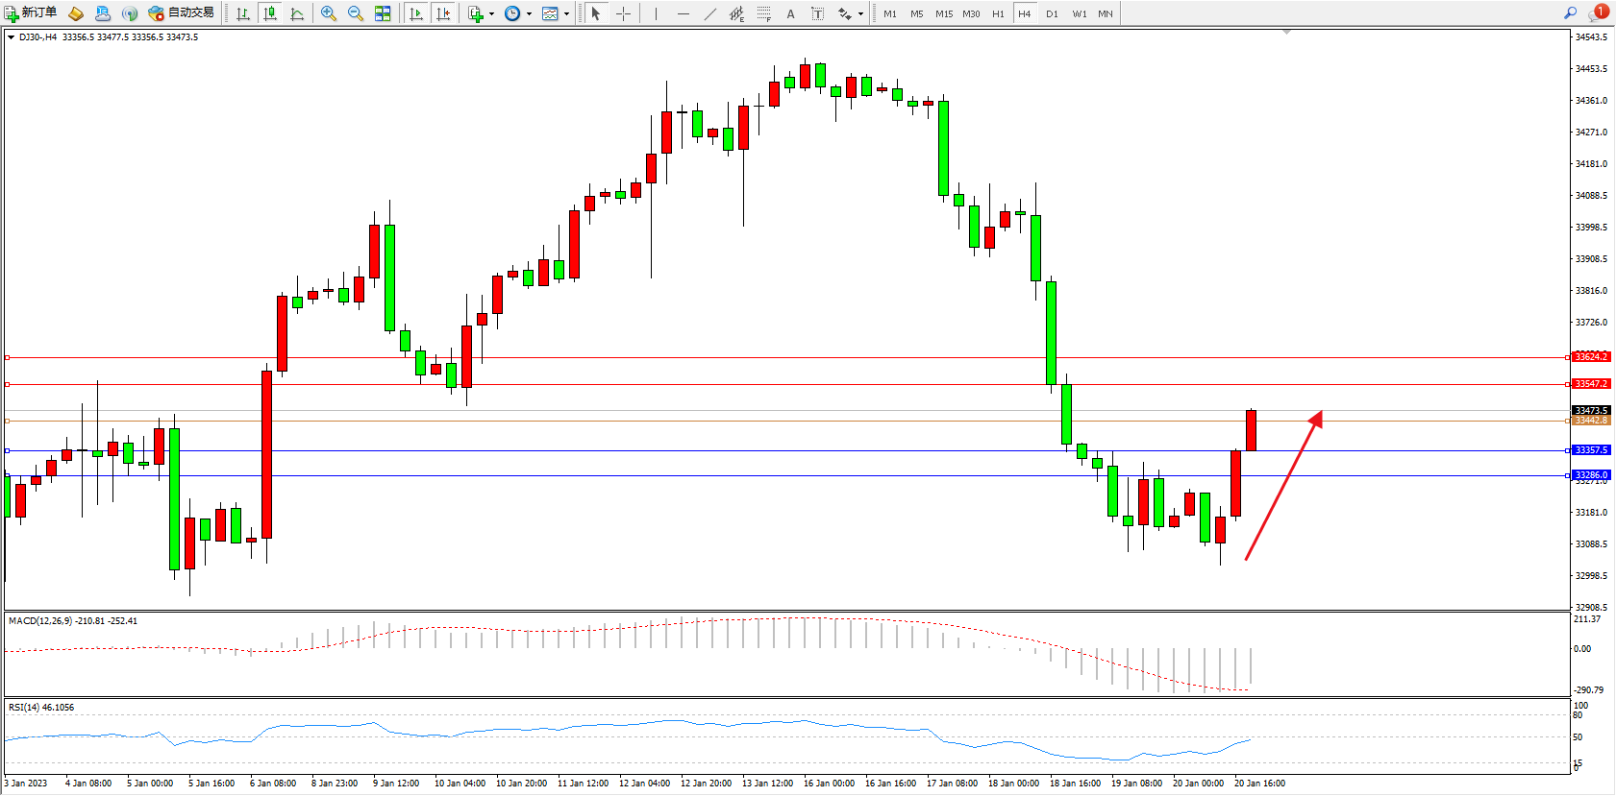Switch timeframe to D1

1052,13
